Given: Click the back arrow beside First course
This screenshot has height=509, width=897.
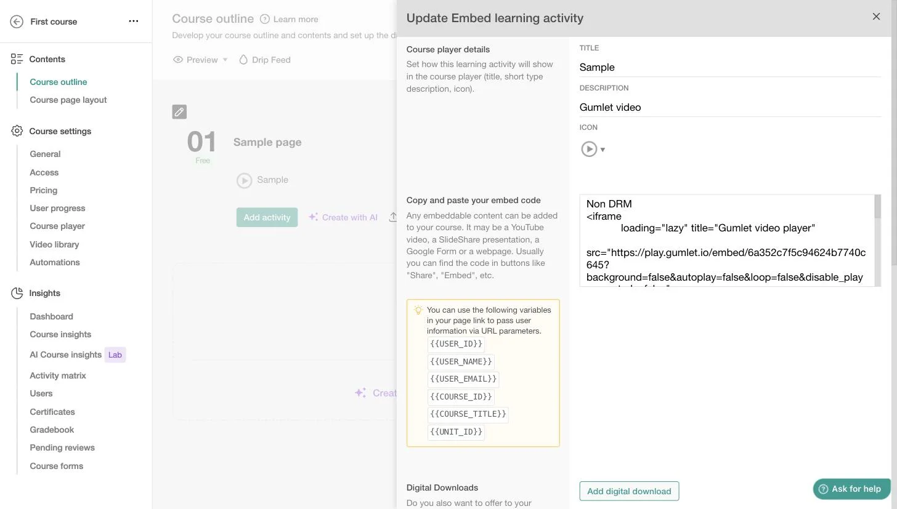Looking at the screenshot, I should [x=17, y=22].
